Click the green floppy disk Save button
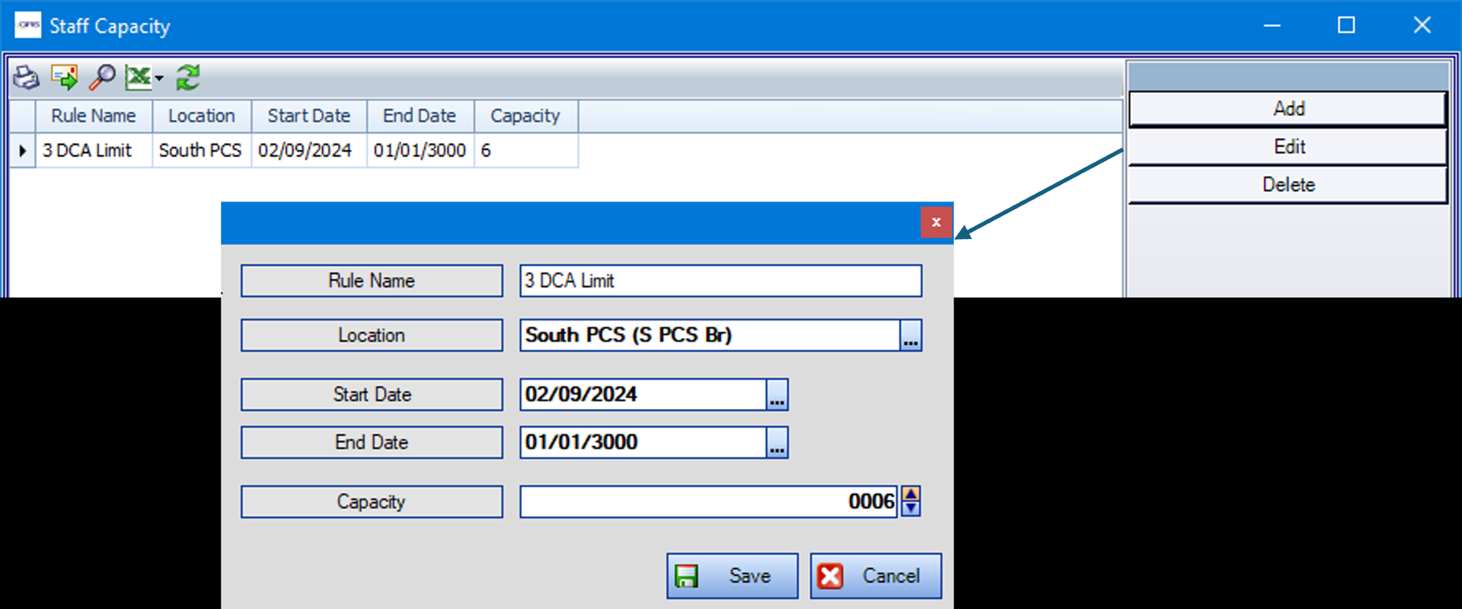This screenshot has height=609, width=1462. [732, 576]
